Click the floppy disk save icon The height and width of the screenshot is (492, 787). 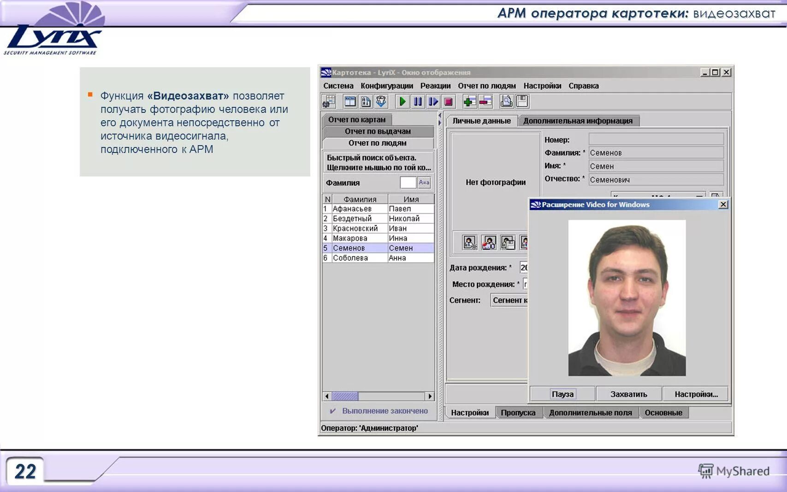pyautogui.click(x=522, y=101)
